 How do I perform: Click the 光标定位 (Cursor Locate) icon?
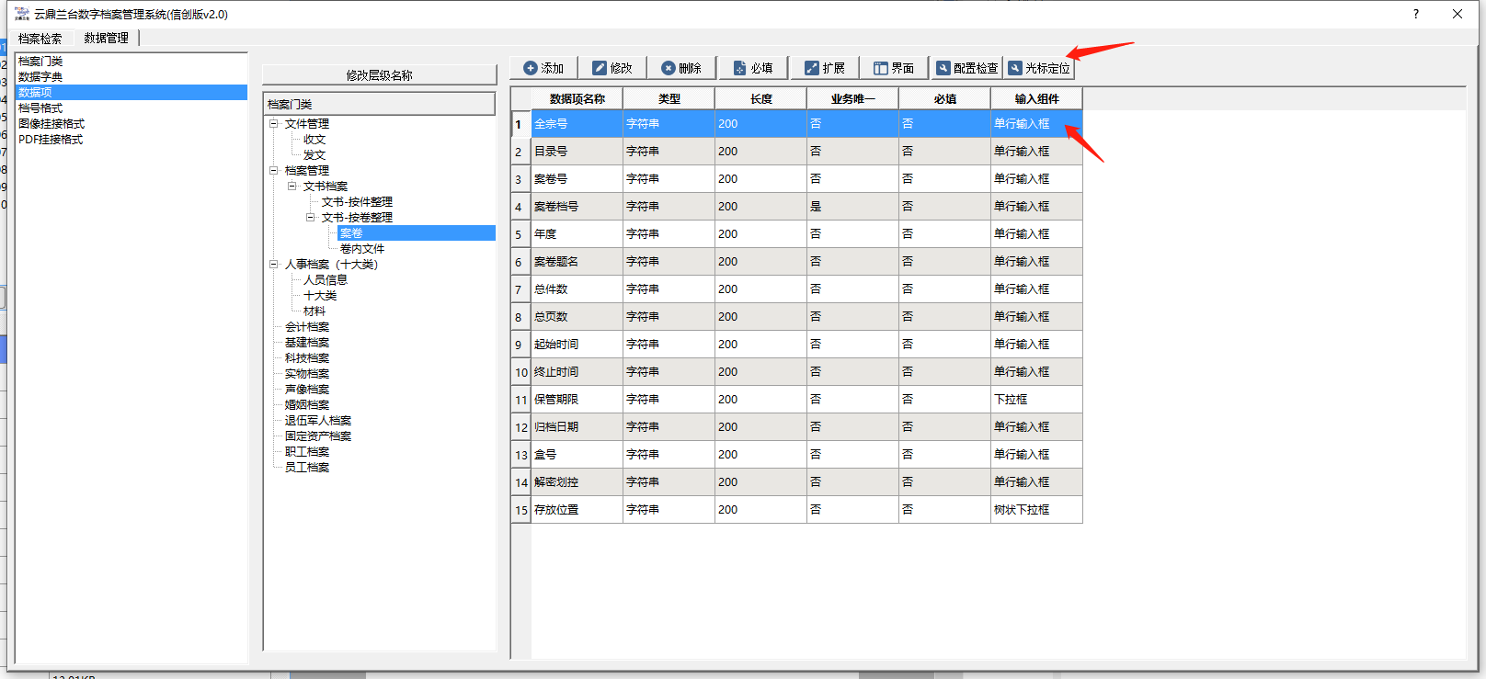(x=1015, y=68)
